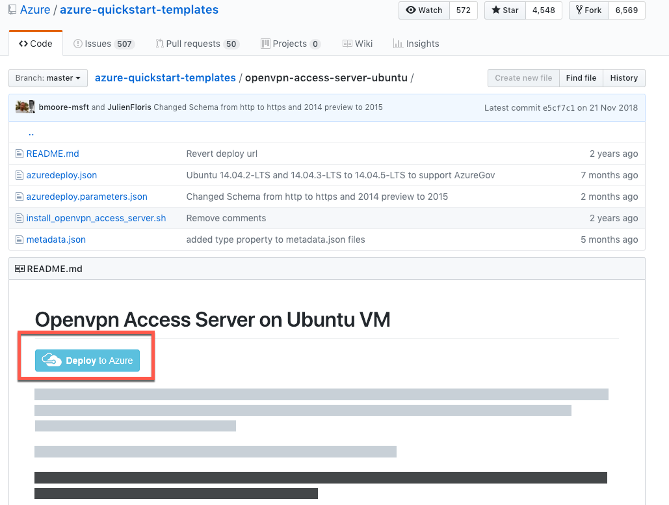Click the committer avatar thumbnails
This screenshot has width=669, height=505.
(25, 107)
